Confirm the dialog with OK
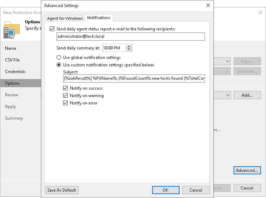266x198 pixels. tap(165, 190)
